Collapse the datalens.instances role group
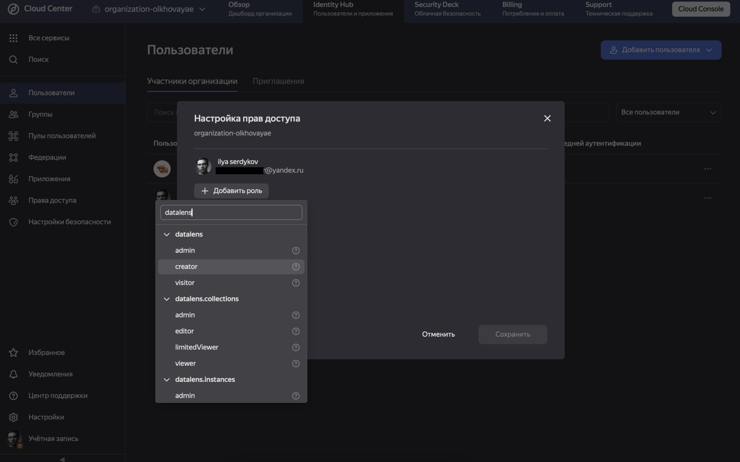Screen dimensions: 740x462 [166, 380]
